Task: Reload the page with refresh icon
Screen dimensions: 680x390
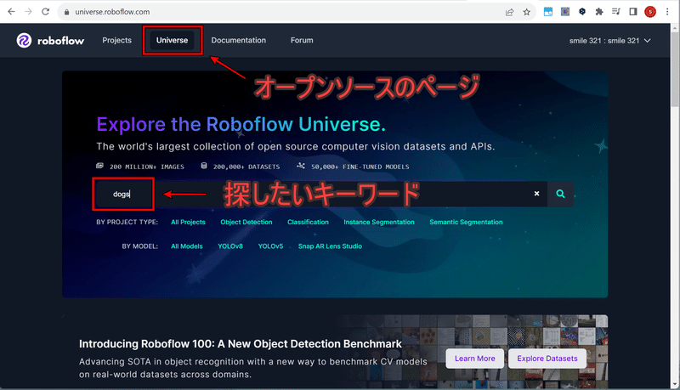Action: coord(46,12)
